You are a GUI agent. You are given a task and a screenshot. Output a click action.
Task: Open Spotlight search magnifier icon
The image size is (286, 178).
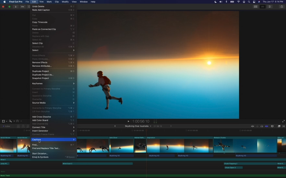click(249, 2)
